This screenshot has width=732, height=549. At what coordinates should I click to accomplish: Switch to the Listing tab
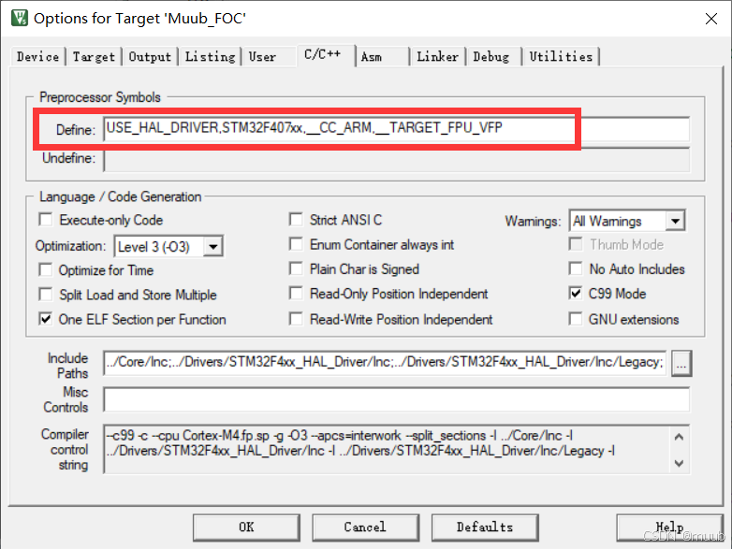point(210,57)
